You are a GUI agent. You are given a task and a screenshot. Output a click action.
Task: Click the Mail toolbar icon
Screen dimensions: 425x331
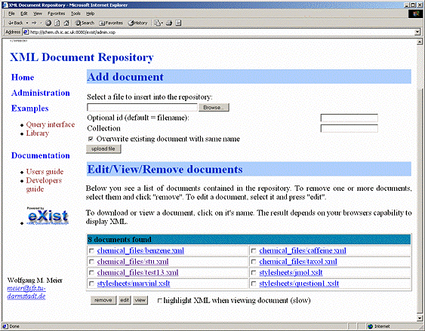[157, 23]
